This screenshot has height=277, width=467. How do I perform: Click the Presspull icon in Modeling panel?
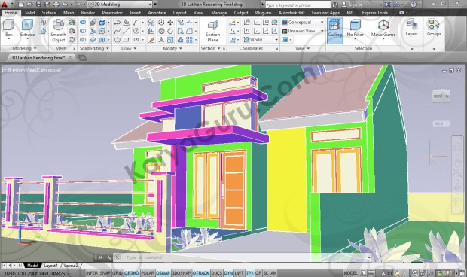tap(43, 31)
